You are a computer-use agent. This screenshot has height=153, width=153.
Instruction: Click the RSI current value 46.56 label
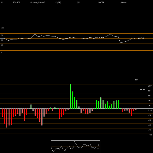pos(141,39)
